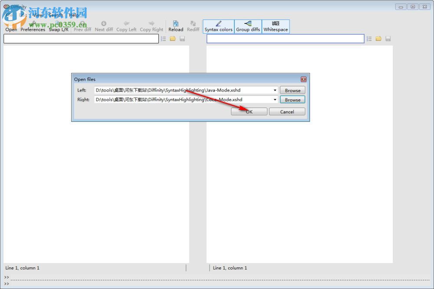Show right pane file history list
434x289 pixels.
(x=369, y=39)
